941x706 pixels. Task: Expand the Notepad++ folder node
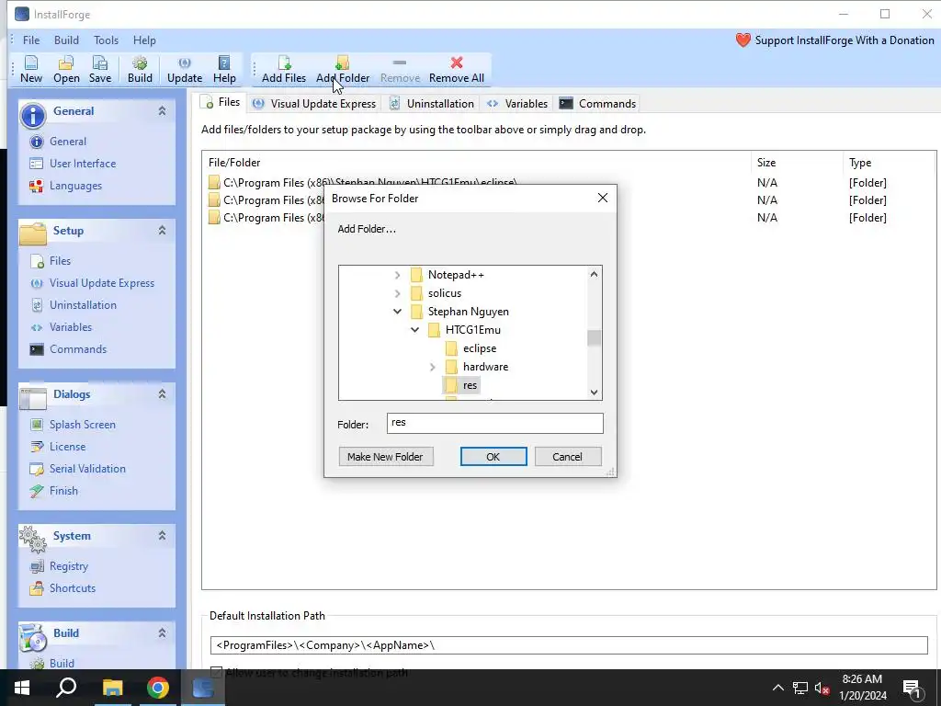tap(397, 275)
